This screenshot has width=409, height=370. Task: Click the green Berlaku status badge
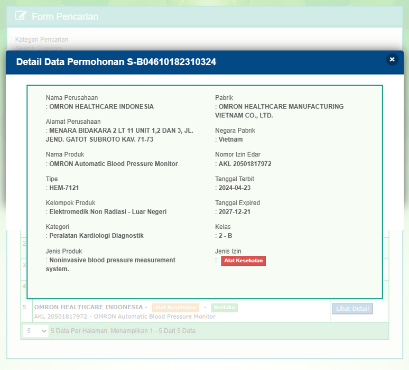point(225,308)
